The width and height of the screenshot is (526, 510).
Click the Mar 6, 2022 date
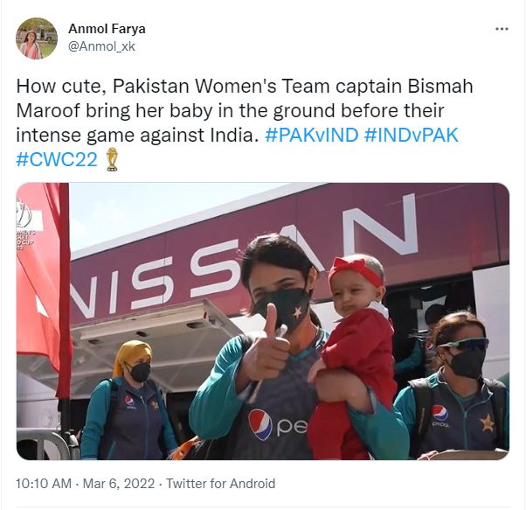119,484
